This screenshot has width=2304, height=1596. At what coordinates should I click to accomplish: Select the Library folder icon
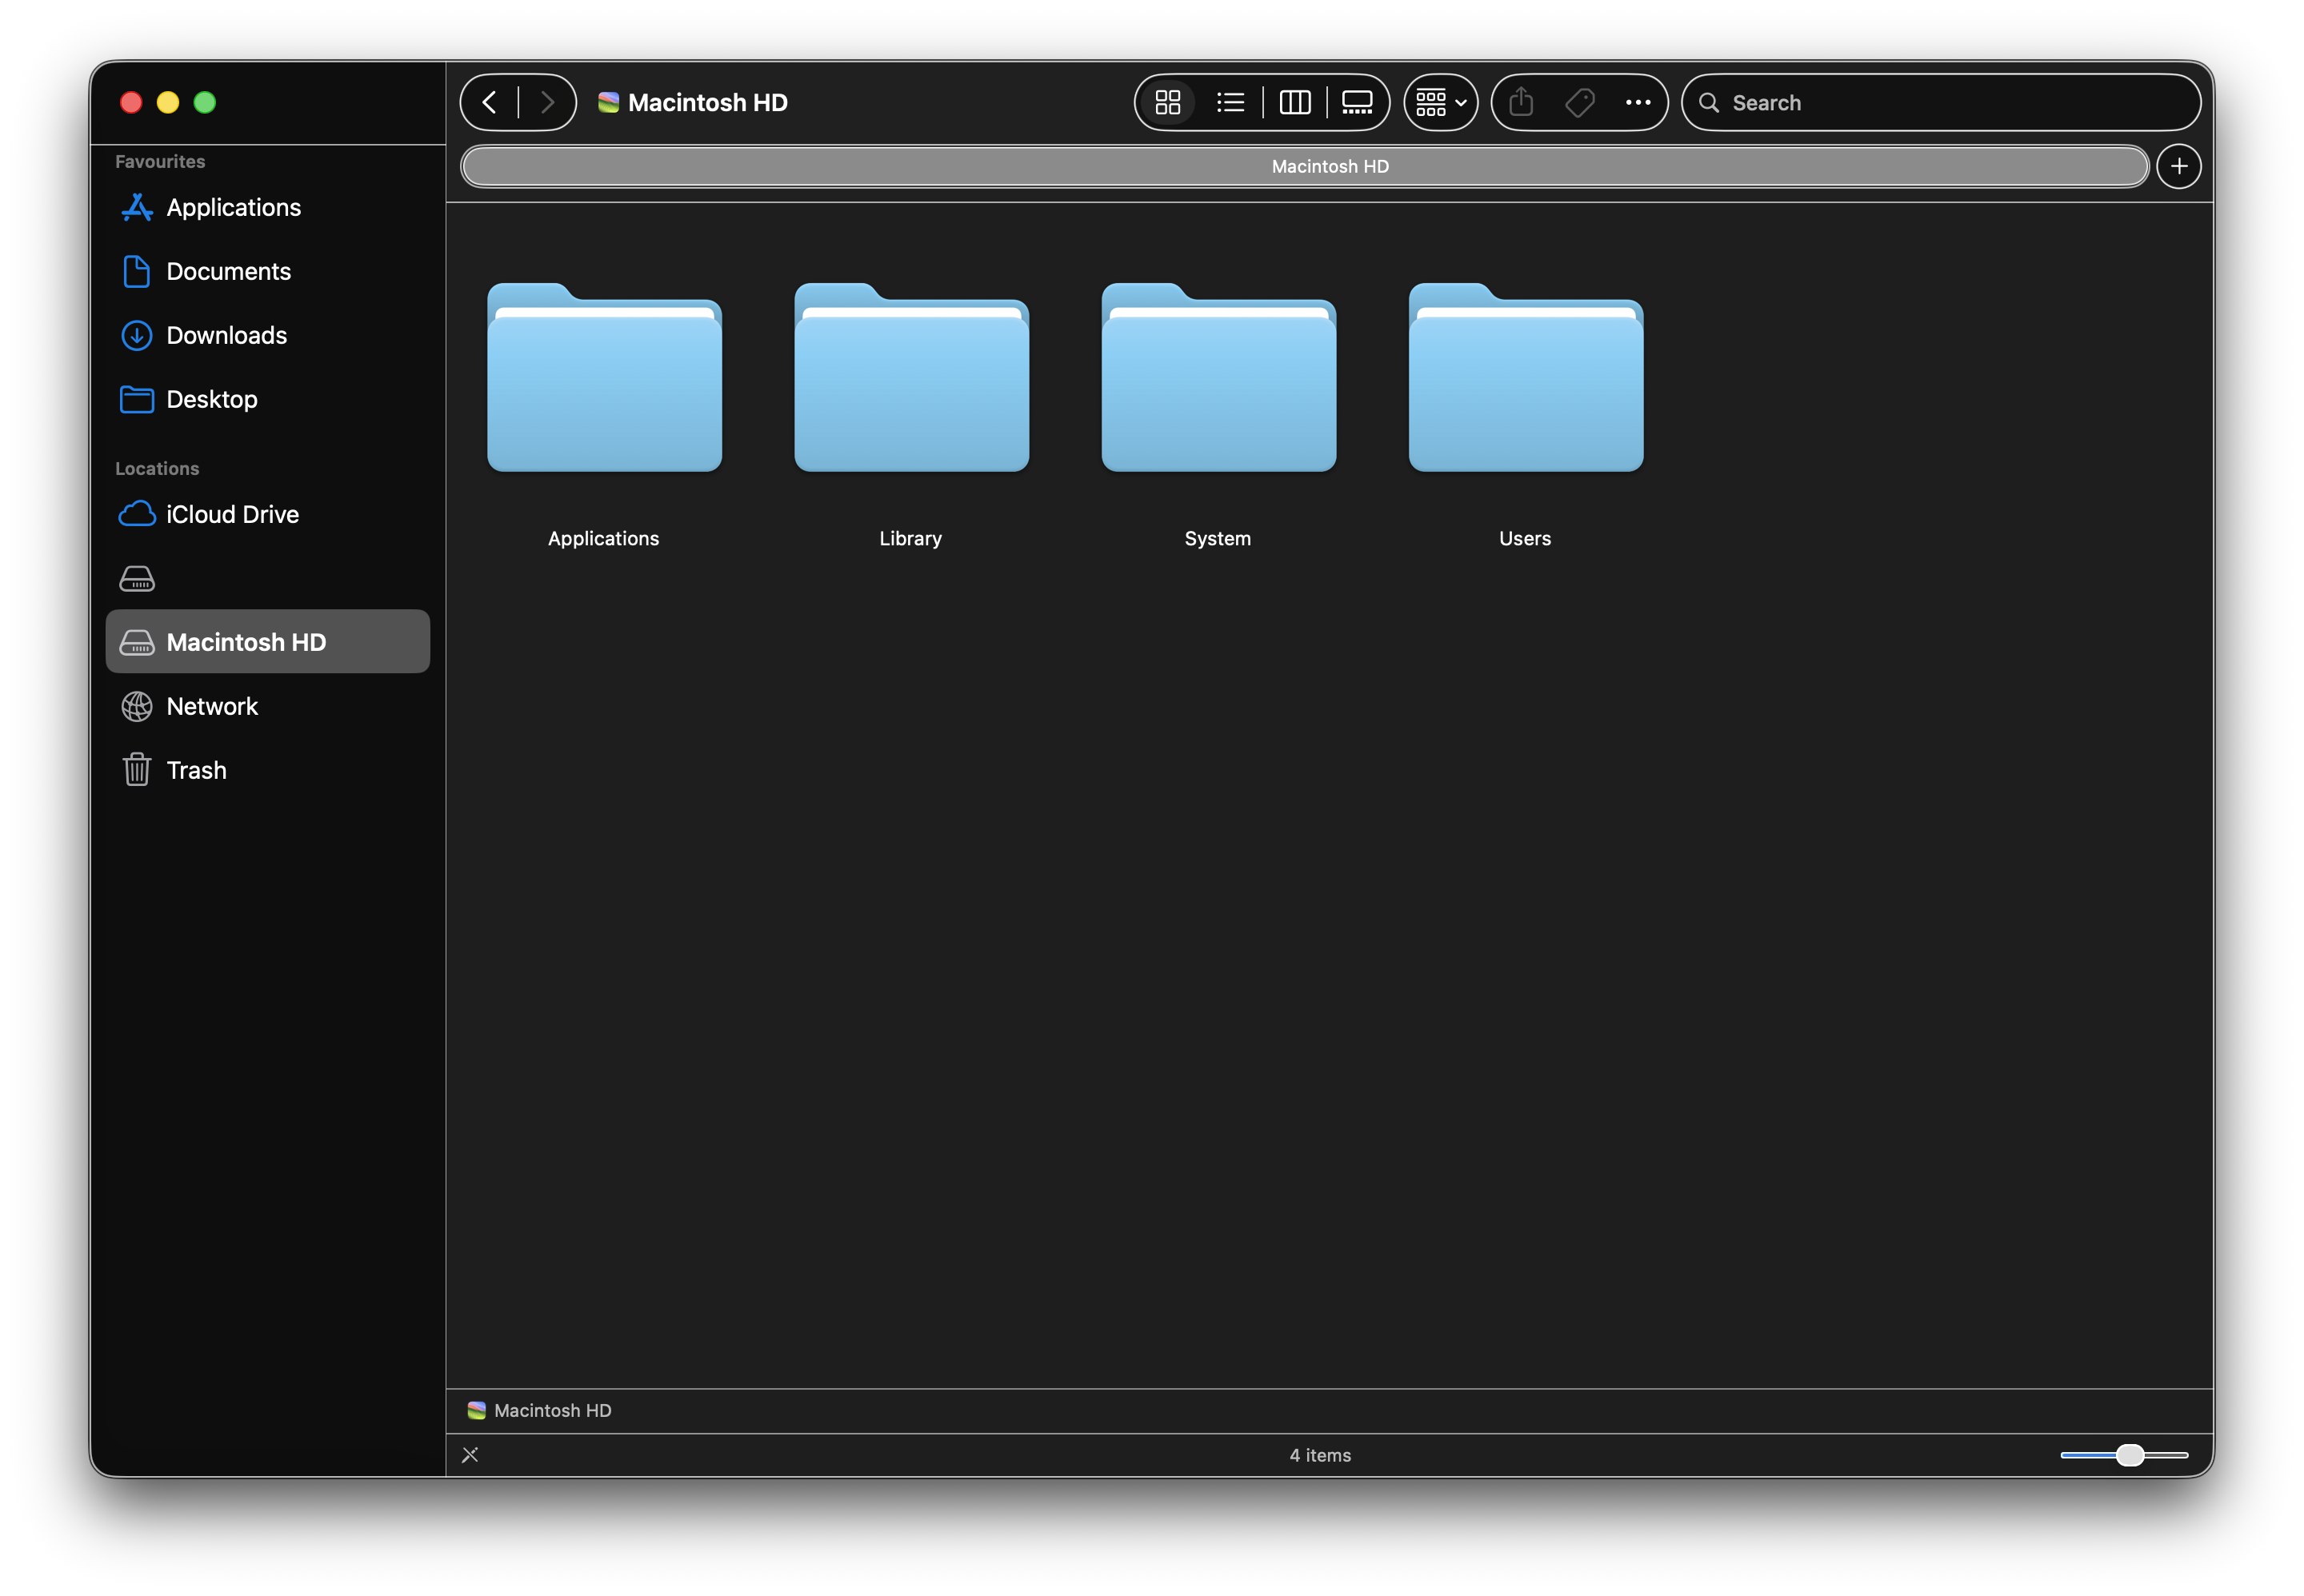tap(911, 377)
